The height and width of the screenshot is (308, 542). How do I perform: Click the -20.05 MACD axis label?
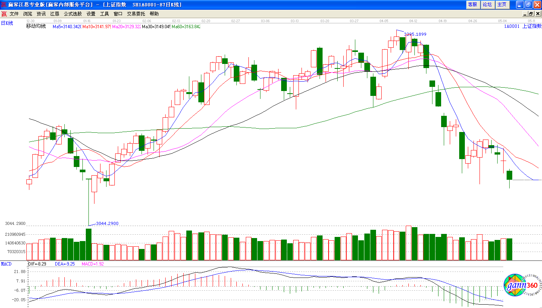point(18,300)
